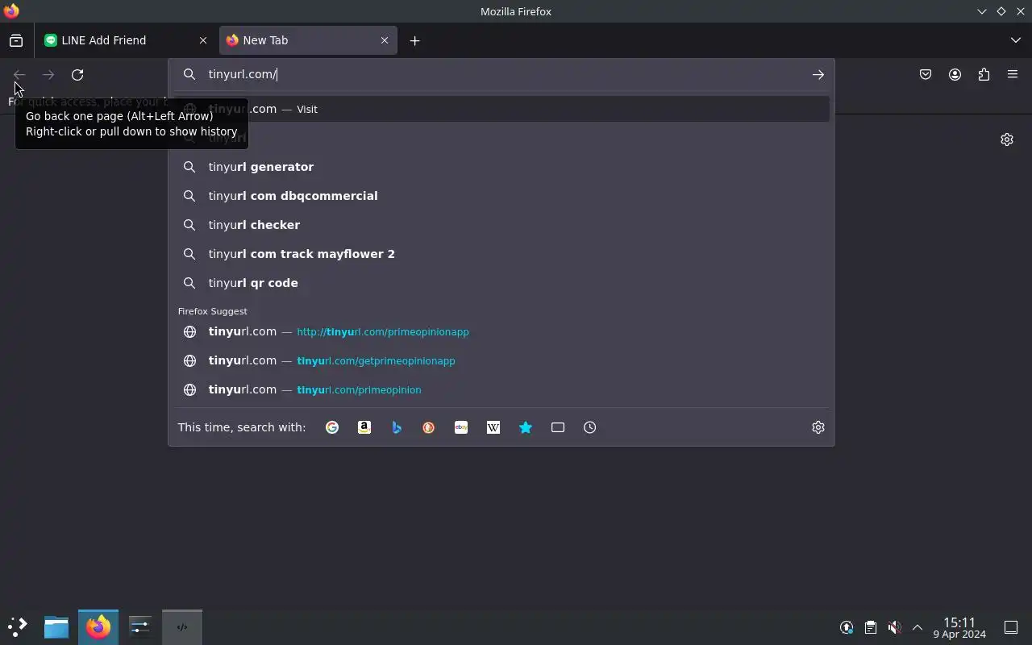Search bookmarks using the star icon
This screenshot has height=645, width=1032.
click(x=526, y=427)
